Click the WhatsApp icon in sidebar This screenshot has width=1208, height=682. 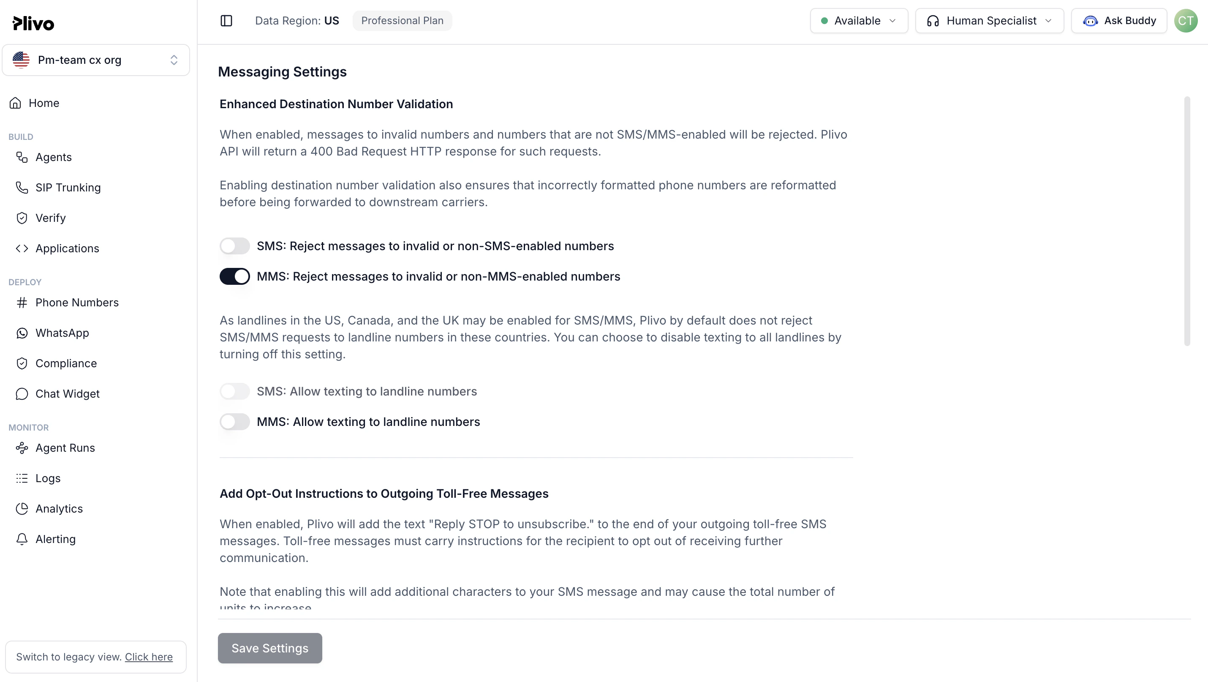click(x=22, y=333)
